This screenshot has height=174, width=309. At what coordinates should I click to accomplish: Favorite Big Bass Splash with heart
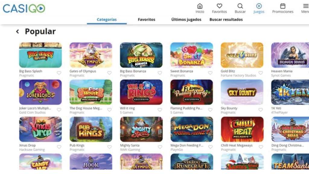pos(59,73)
